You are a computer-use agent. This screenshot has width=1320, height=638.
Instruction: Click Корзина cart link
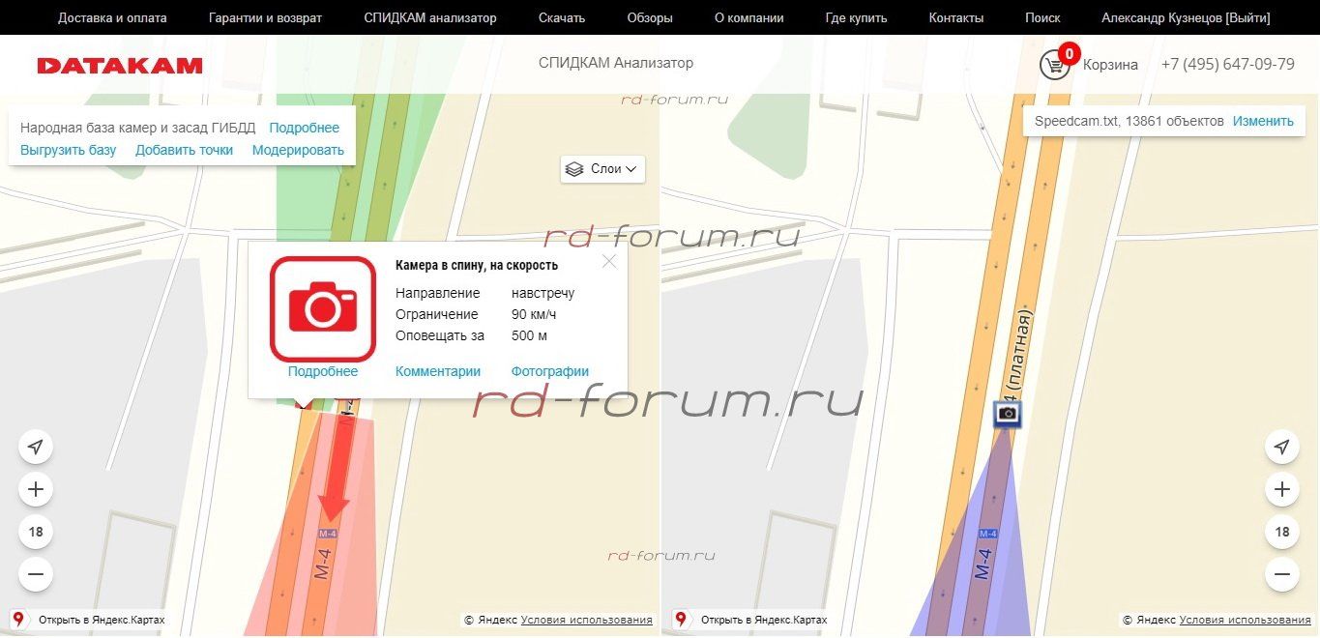coord(1110,65)
